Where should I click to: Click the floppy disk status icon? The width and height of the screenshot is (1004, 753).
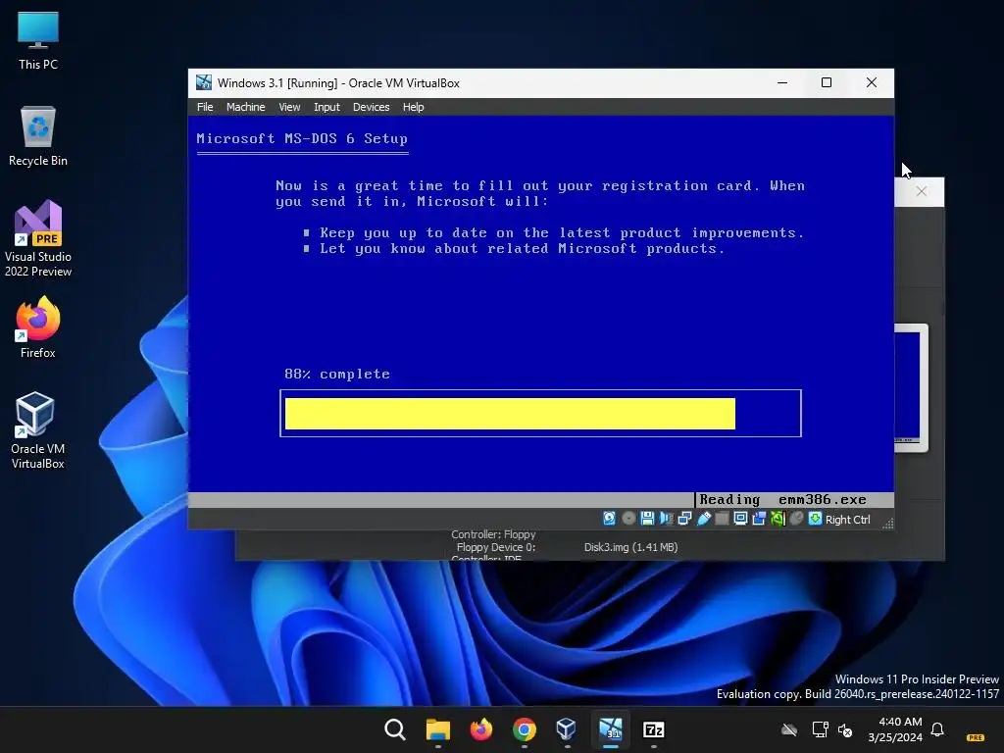click(647, 519)
